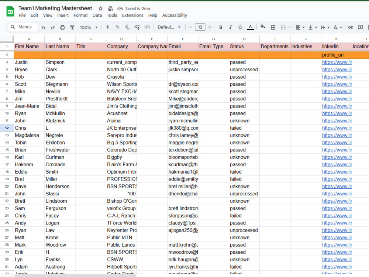Click the document title Team1 Marketing Mastersheet
The height and width of the screenshot is (277, 369).
[x=55, y=8]
